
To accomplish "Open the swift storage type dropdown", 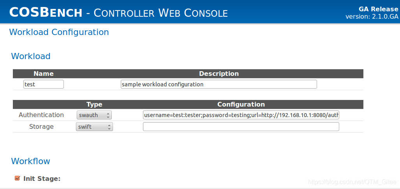I will 94,127.
